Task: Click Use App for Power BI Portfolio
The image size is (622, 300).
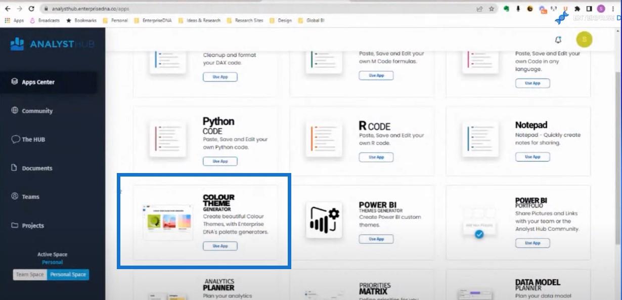Action: pos(532,243)
